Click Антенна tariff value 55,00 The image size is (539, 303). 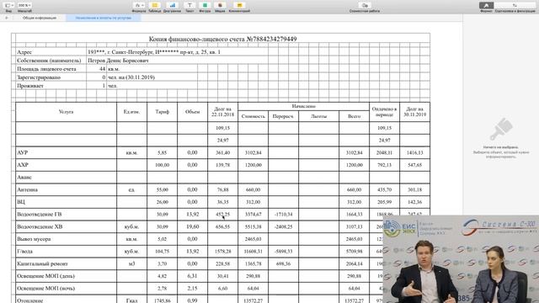163,189
